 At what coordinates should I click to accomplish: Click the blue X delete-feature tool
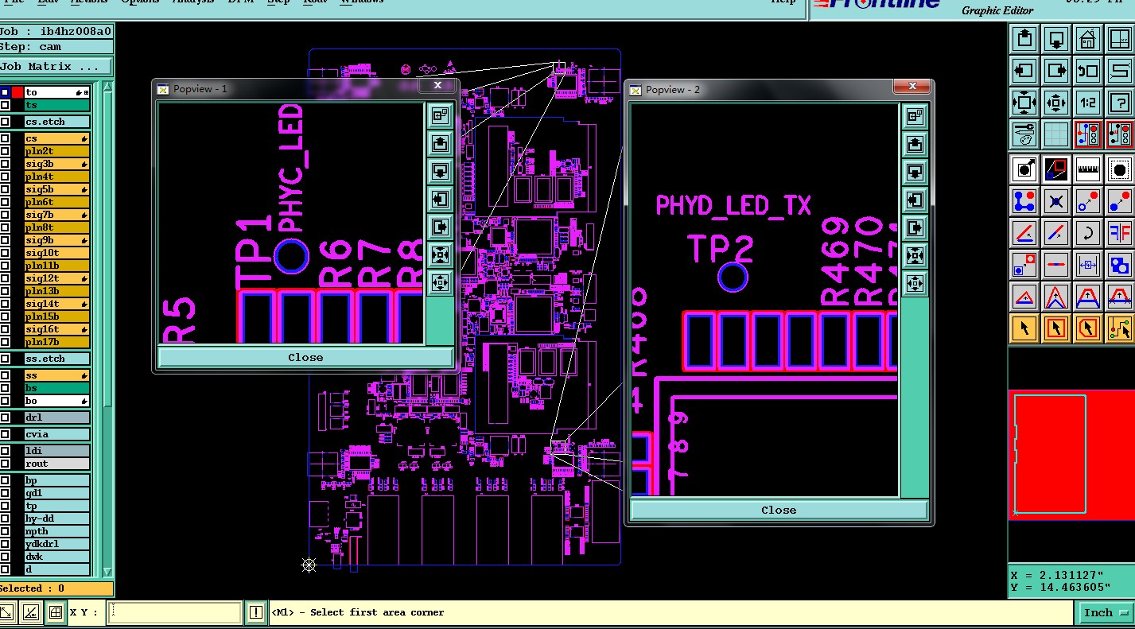pos(1055,201)
